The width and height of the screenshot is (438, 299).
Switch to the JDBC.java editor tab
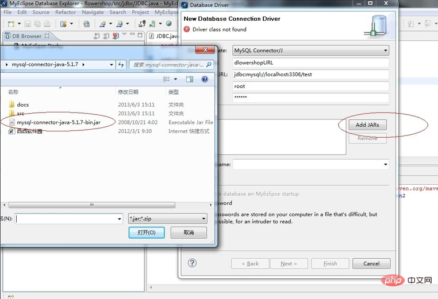(163, 36)
